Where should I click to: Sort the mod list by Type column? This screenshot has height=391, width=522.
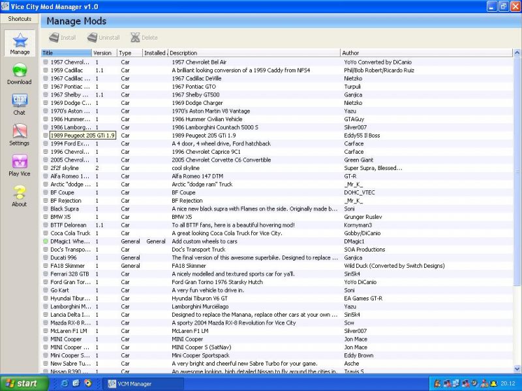click(x=130, y=53)
